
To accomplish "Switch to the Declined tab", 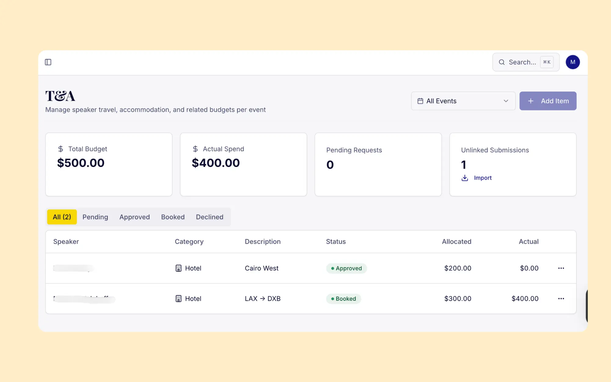I will (x=210, y=217).
